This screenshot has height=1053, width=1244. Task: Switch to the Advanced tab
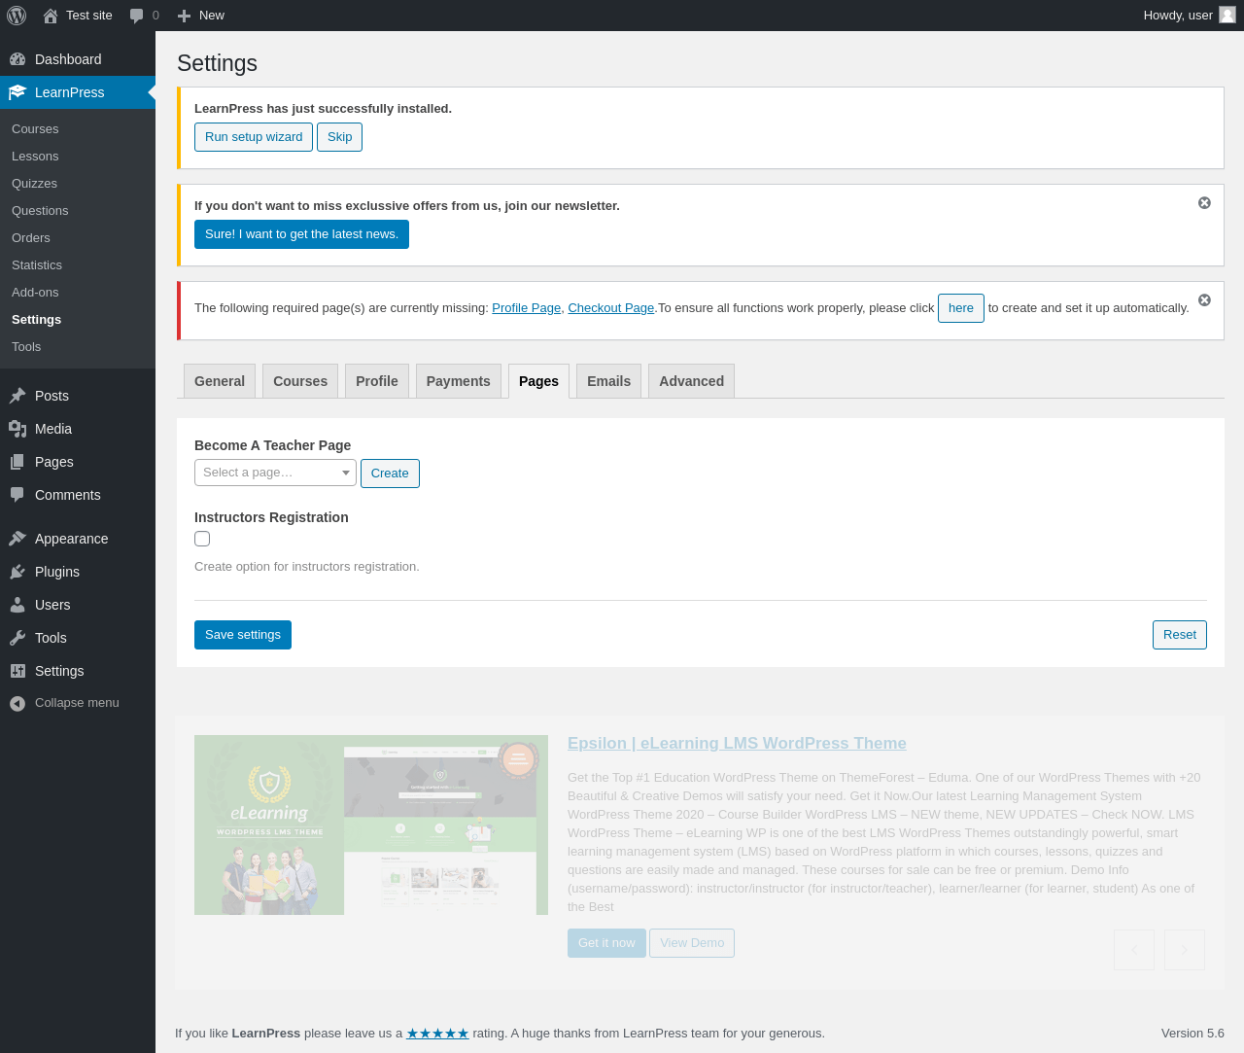click(x=692, y=381)
